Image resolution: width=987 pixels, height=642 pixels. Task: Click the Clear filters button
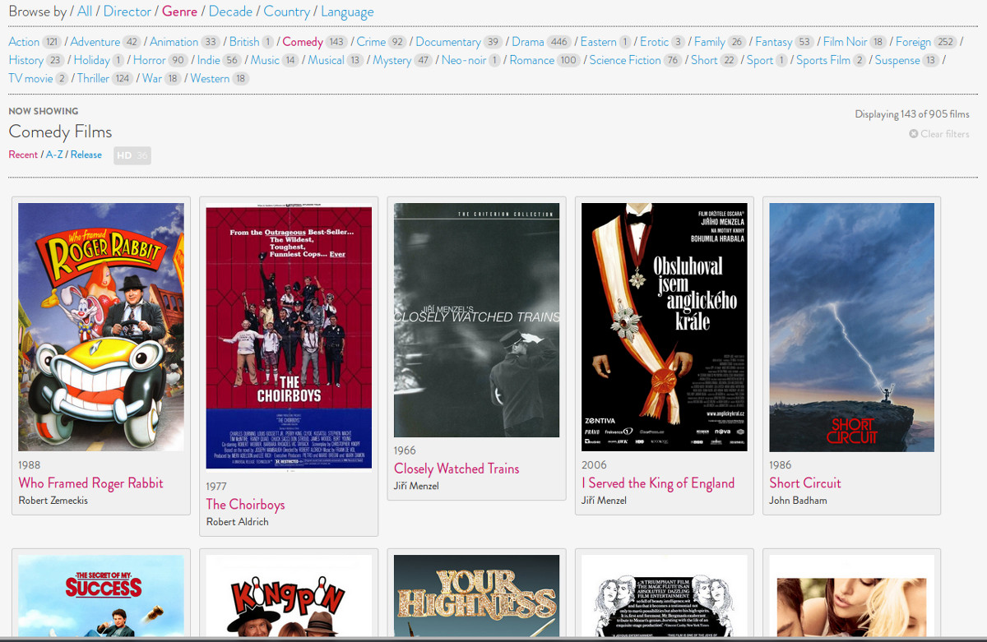click(x=939, y=134)
